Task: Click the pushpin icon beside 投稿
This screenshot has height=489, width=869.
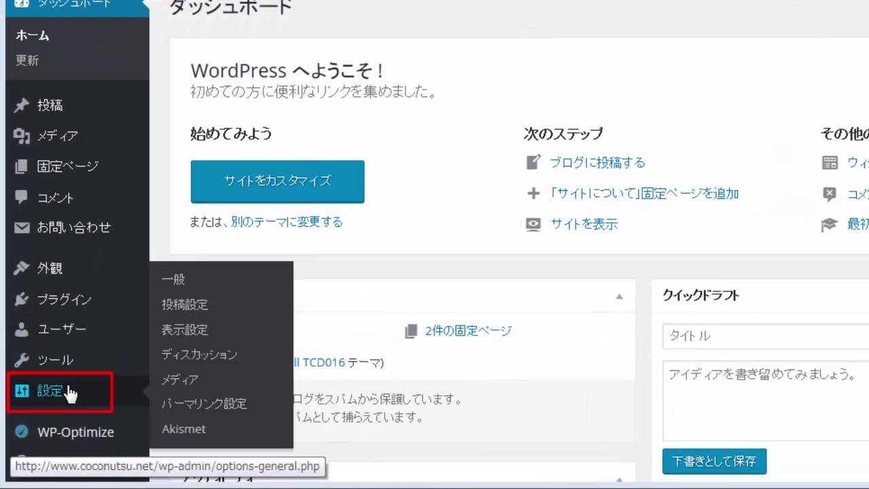Action: tap(22, 105)
